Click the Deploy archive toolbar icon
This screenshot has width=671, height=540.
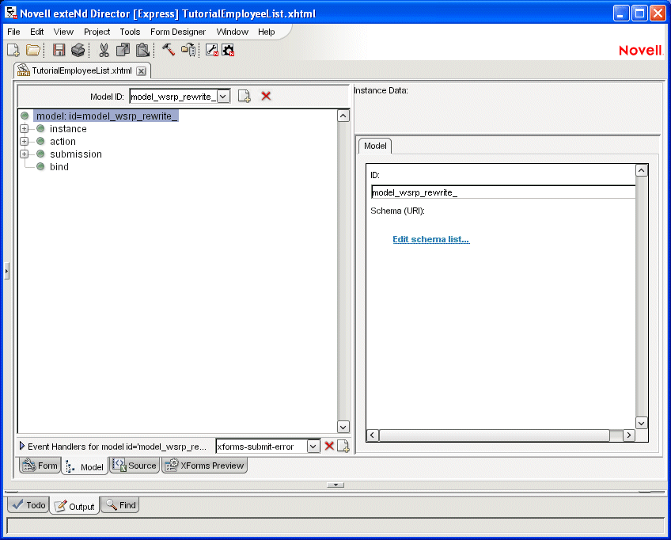(x=188, y=50)
